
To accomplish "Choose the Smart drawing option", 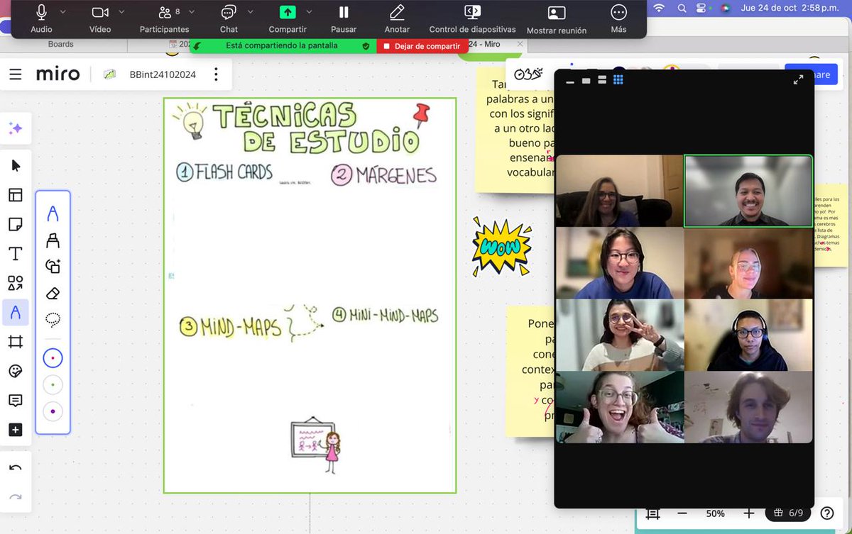I will click(x=53, y=267).
